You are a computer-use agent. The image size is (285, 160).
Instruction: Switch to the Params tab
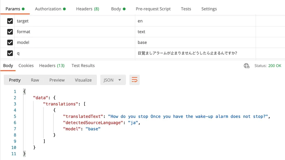coord(15,9)
